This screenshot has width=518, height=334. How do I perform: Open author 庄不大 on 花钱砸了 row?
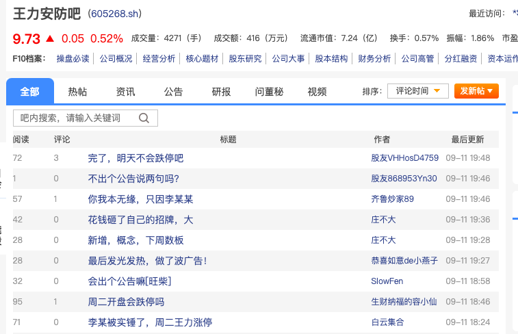point(383,220)
